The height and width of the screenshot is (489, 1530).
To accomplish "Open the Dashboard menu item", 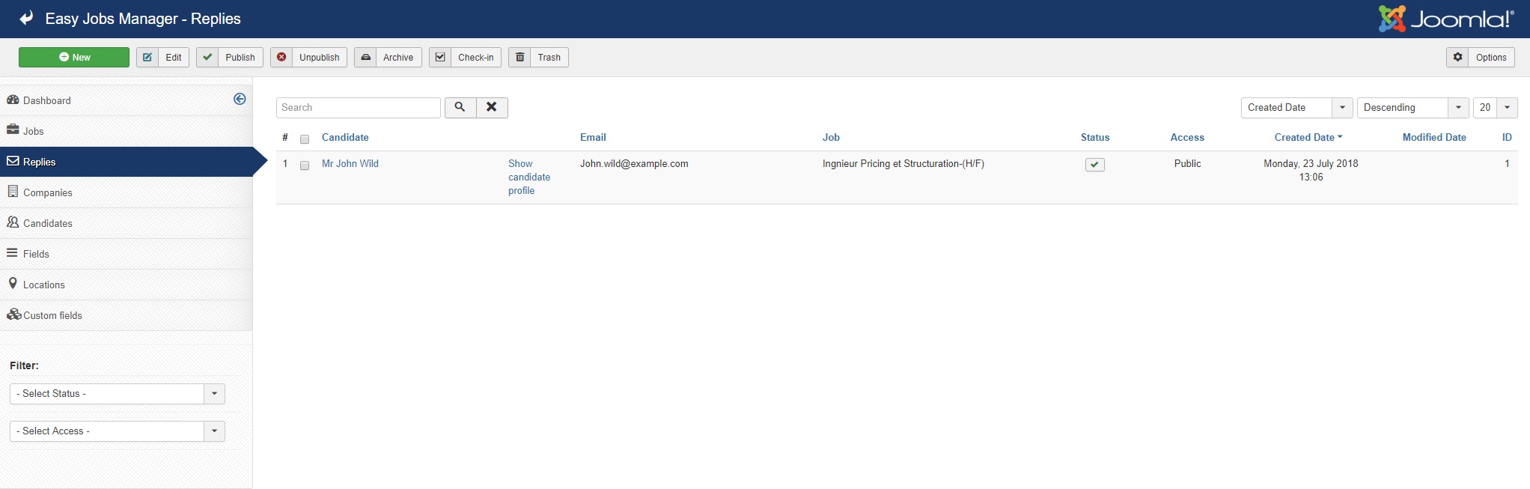I will (126, 100).
